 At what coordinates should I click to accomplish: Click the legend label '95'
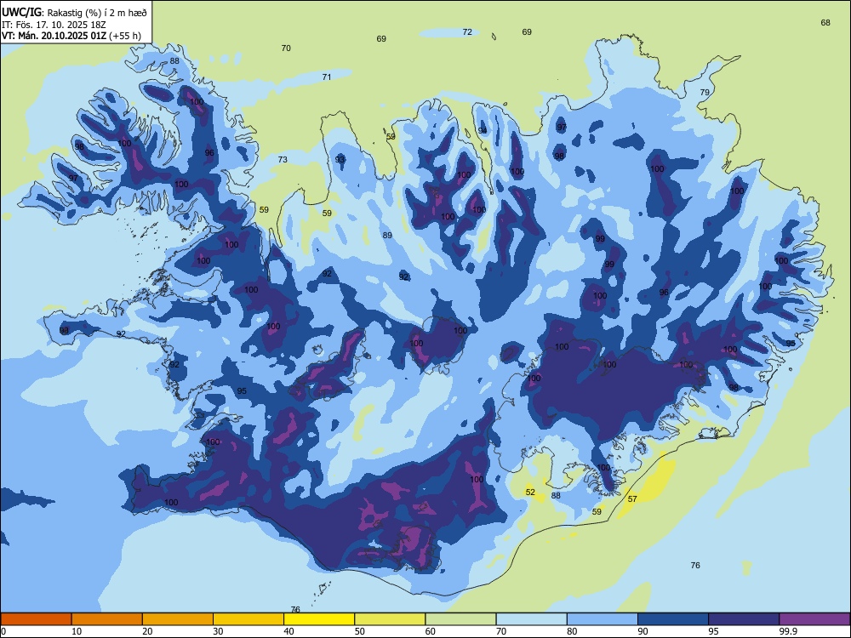(713, 631)
